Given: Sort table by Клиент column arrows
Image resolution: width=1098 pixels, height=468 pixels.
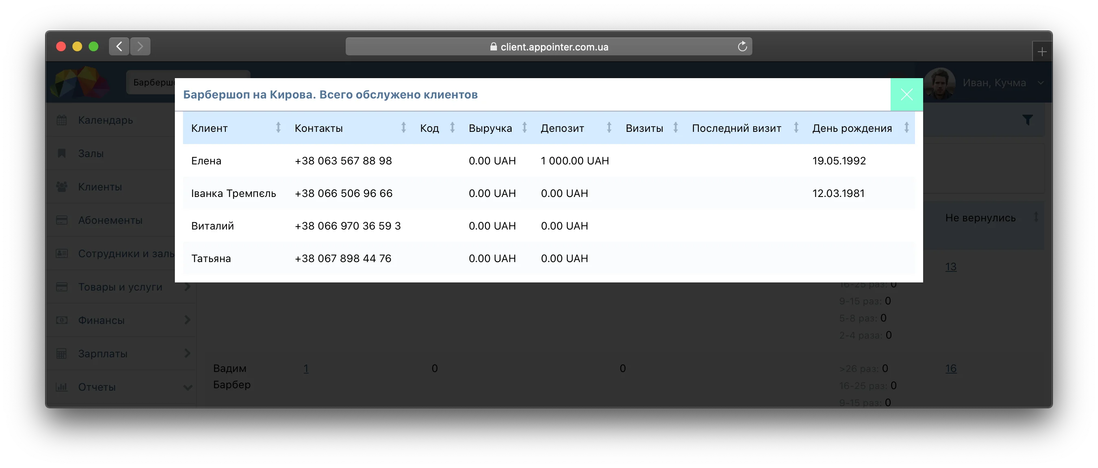Looking at the screenshot, I should (x=278, y=127).
